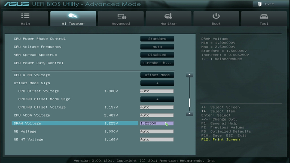Open the Monitor thermometer icon
The width and height of the screenshot is (290, 163).
[x=169, y=16]
